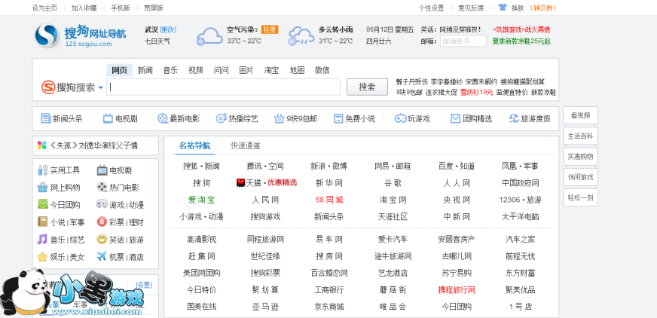Open the 搜狗搜索 engine dropdown arrow
Viewport: 657px width, 318px height.
pyautogui.click(x=100, y=88)
